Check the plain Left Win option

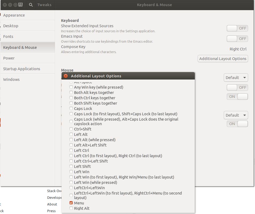coord(71,172)
